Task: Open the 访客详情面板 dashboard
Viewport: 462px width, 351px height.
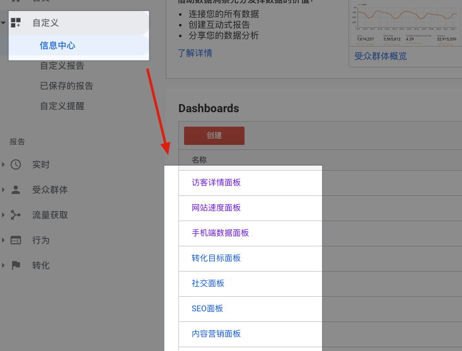Action: click(x=216, y=182)
